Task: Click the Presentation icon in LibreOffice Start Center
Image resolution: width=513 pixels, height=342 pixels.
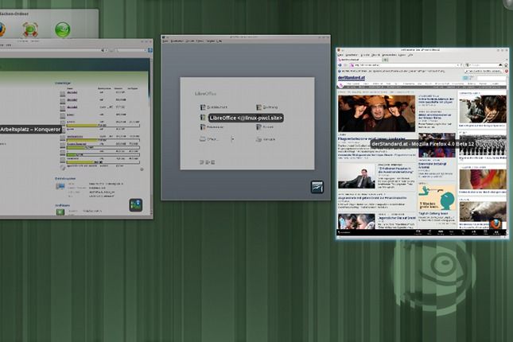Action: coord(203,127)
